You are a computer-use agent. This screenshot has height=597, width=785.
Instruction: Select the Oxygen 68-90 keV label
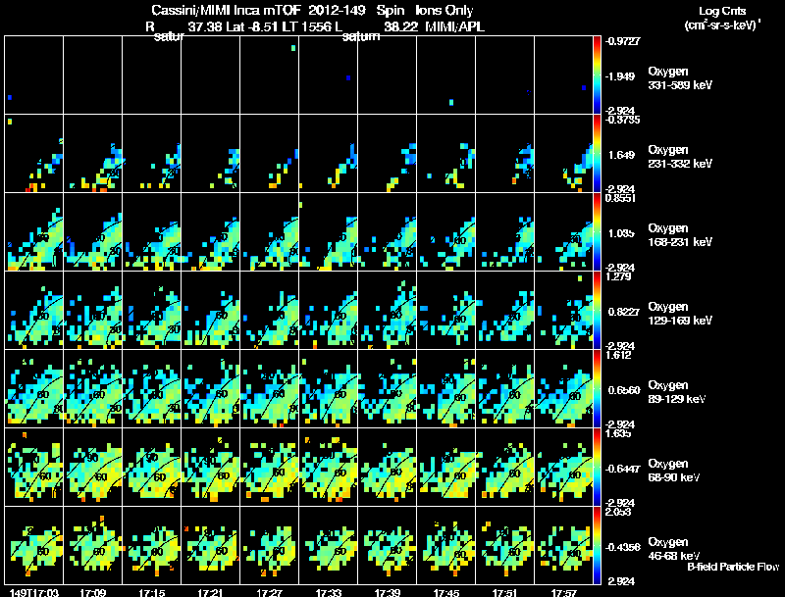[x=674, y=471]
